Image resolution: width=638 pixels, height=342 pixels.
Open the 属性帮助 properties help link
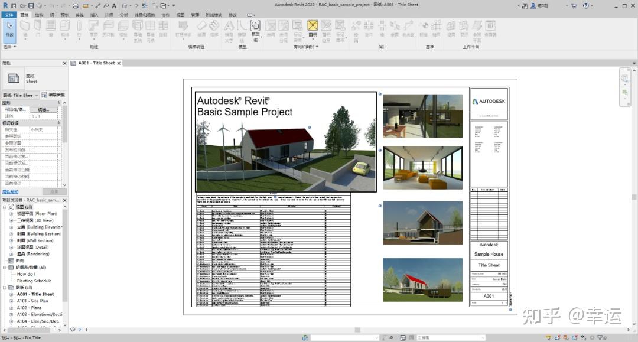tap(9, 191)
